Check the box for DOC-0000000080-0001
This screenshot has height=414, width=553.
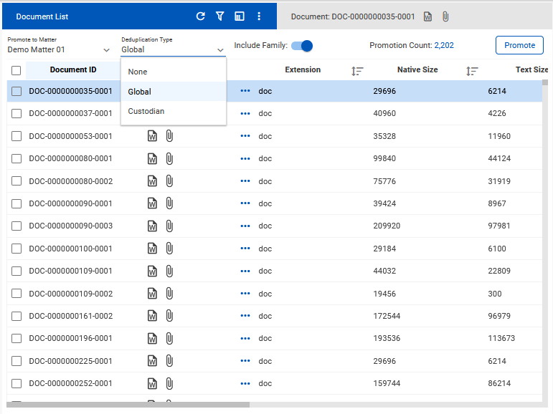(16, 158)
